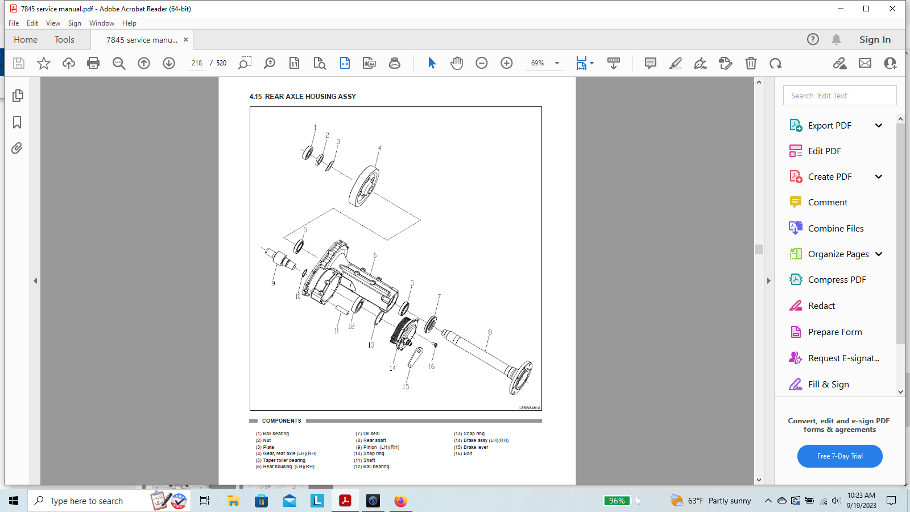
Task: Open bookmarks panel
Action: (x=17, y=122)
